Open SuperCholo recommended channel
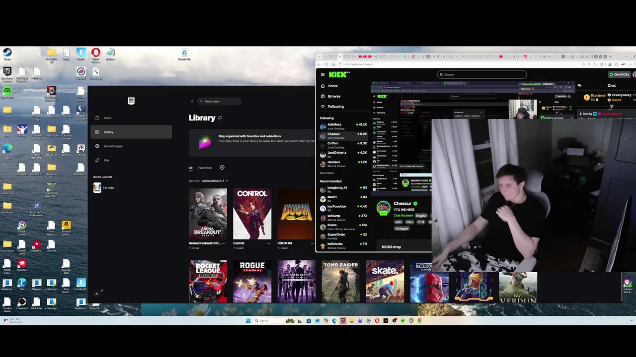 coord(343,236)
